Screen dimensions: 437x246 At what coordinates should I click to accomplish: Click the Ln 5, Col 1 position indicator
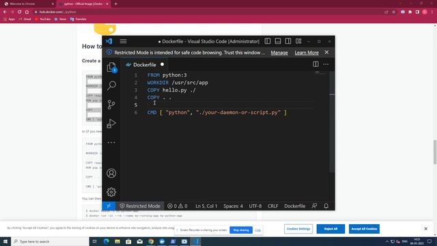click(206, 206)
